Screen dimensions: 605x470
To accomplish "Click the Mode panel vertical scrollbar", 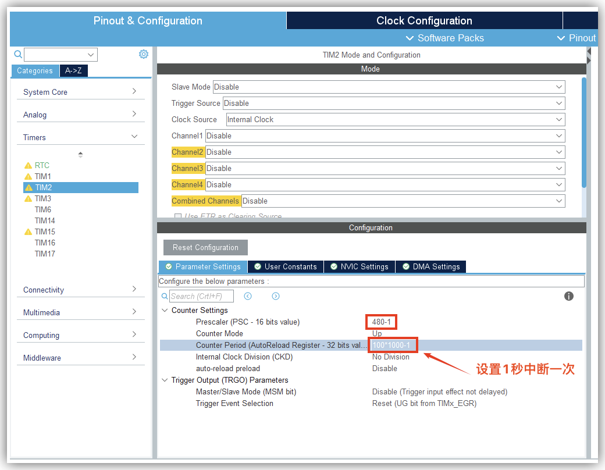I will [x=583, y=134].
